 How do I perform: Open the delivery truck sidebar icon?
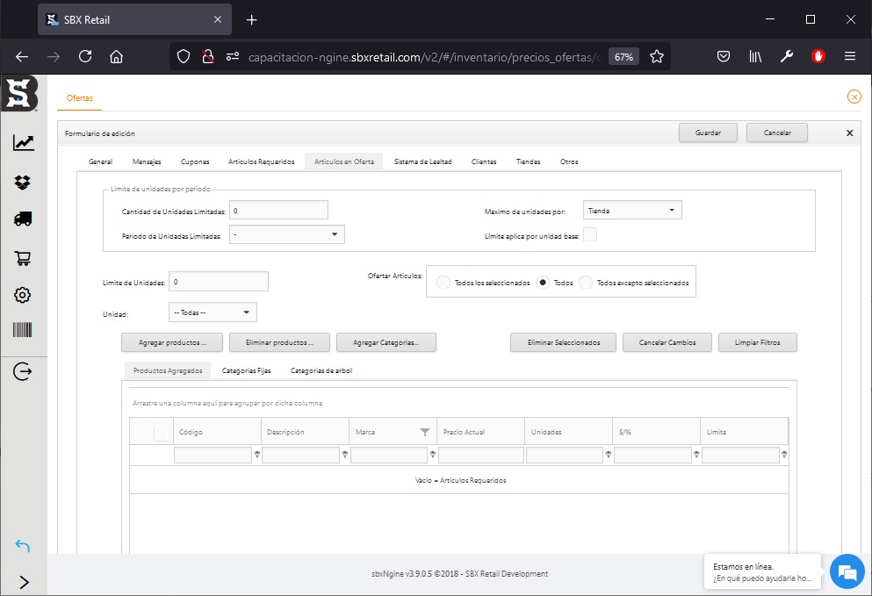pos(24,219)
